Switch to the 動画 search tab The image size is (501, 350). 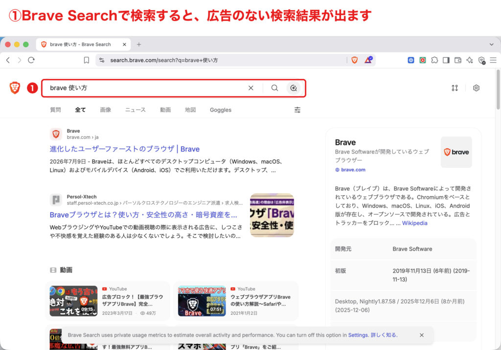point(165,110)
